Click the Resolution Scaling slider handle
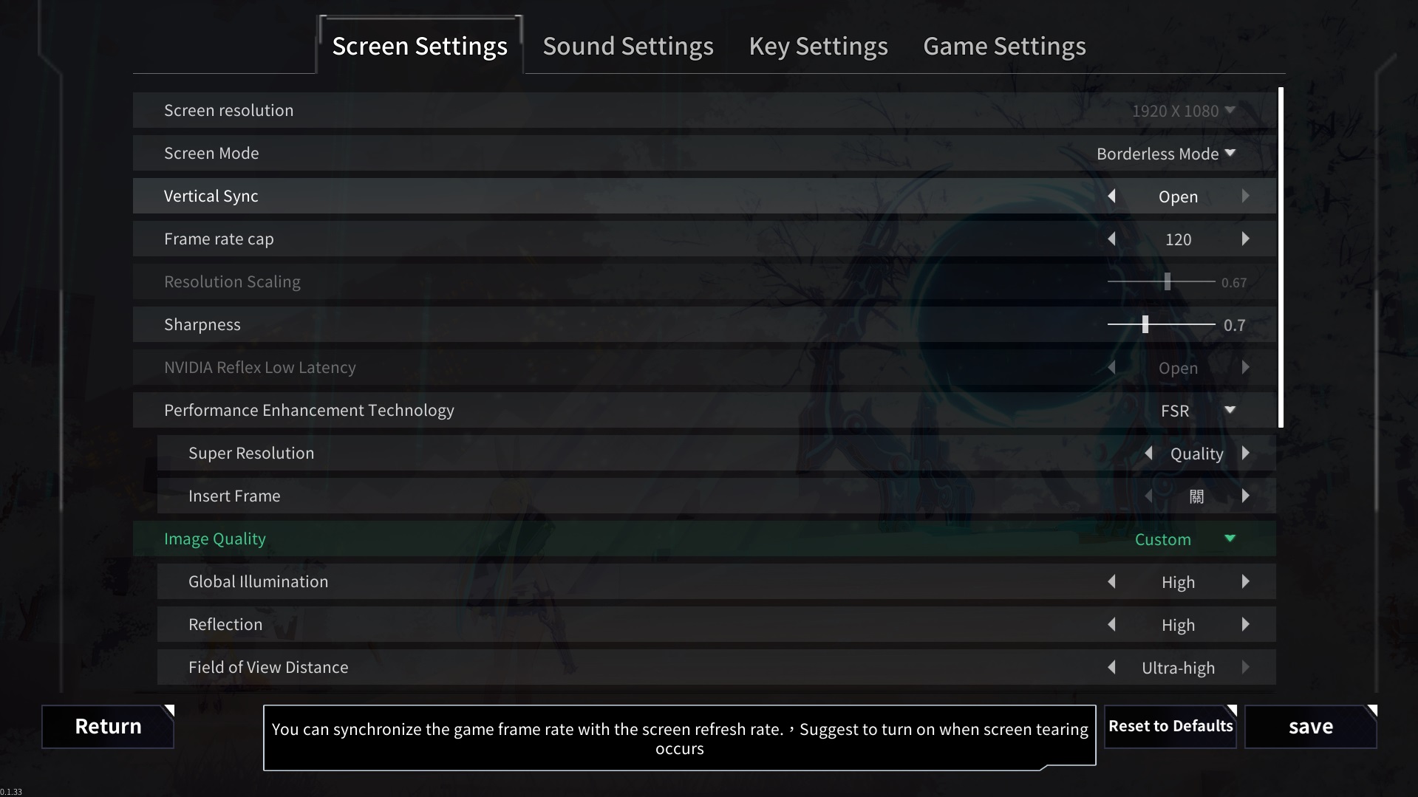Screen dimensions: 1418x797 pos(1168,281)
